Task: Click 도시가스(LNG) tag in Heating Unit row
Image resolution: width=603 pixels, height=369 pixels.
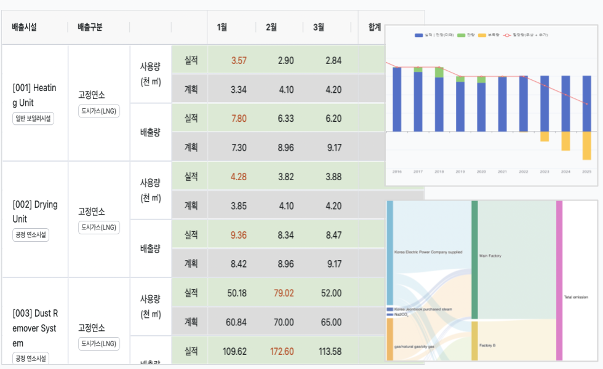Action: click(99, 111)
